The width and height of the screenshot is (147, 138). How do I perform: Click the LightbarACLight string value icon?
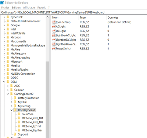point(54,35)
